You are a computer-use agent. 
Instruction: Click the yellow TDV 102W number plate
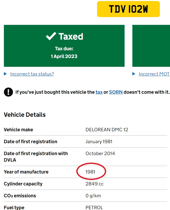(x=128, y=9)
